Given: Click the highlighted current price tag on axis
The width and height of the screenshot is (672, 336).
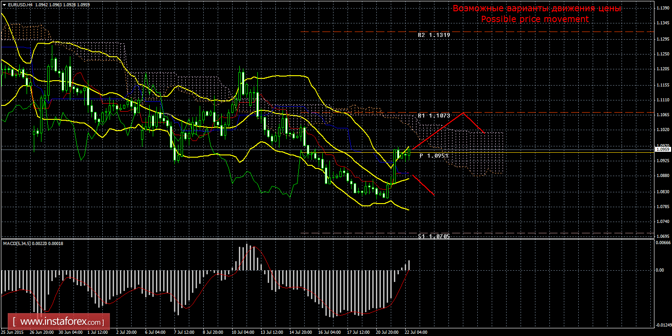Looking at the screenshot, I should click(x=662, y=150).
